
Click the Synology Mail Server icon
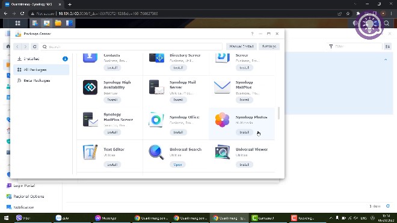point(156,87)
